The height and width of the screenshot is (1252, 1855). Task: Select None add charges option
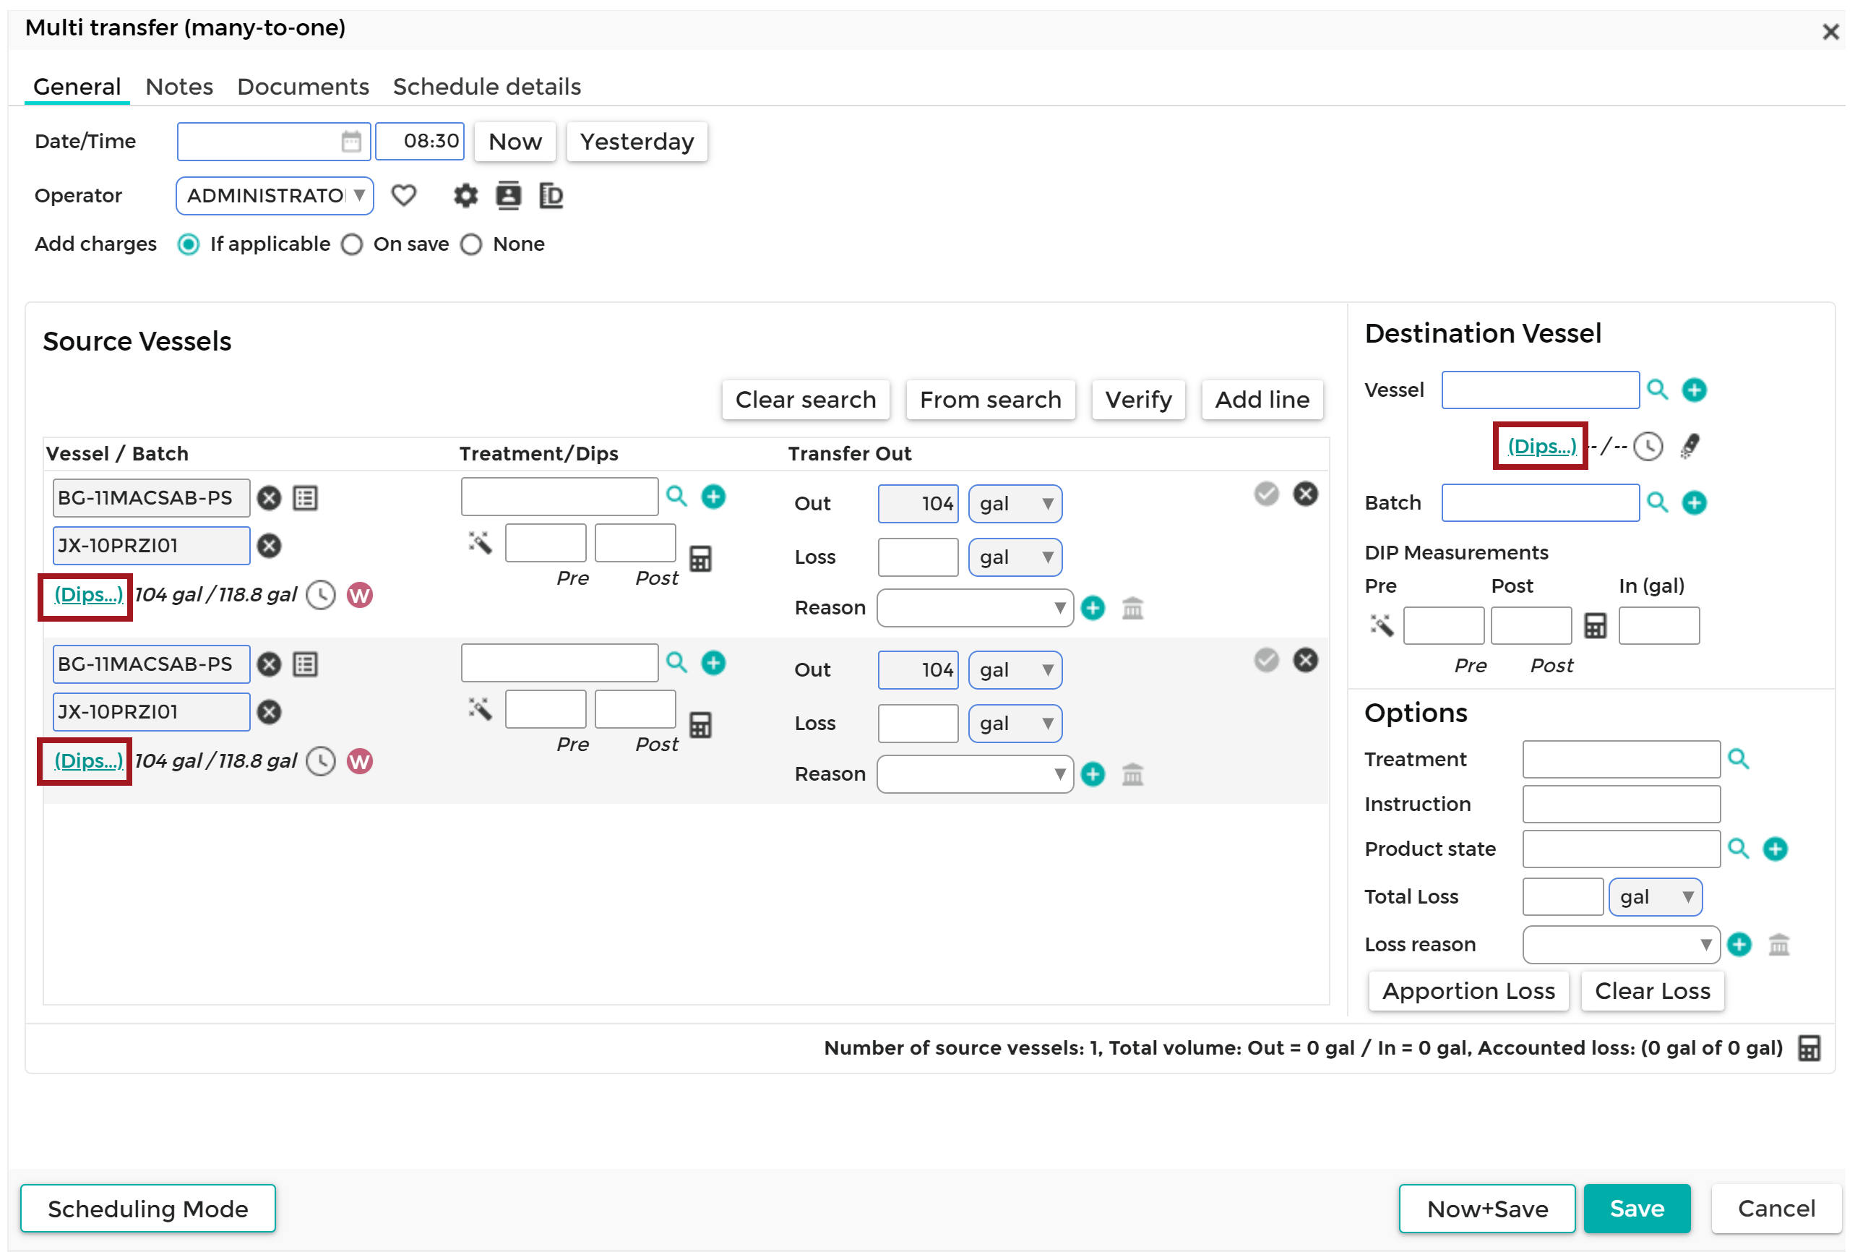(x=471, y=244)
